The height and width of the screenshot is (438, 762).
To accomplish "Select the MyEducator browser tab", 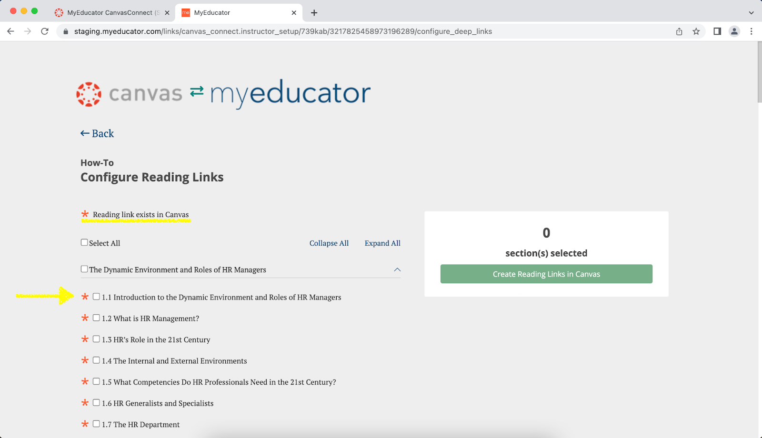I will click(x=238, y=13).
